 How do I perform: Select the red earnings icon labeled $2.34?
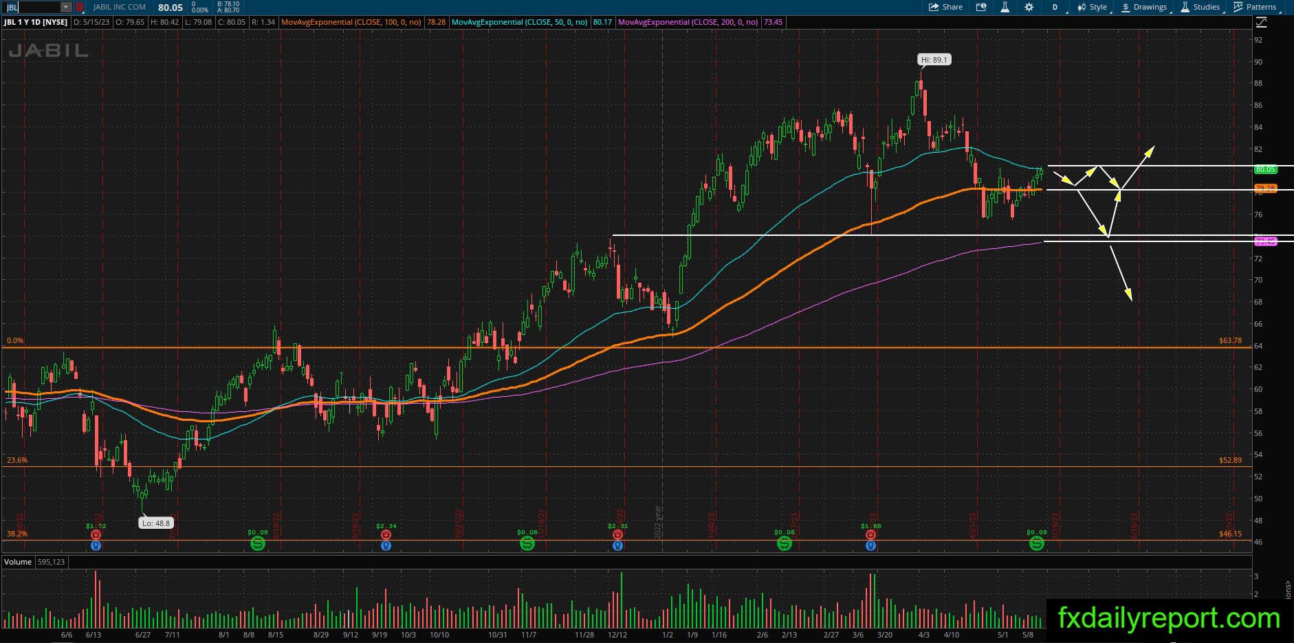[386, 534]
